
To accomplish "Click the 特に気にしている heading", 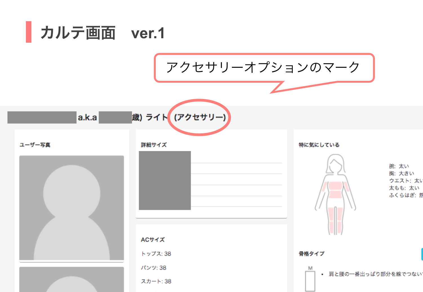I will coord(319,145).
